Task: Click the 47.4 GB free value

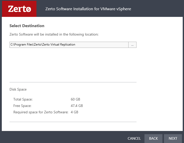Action: point(77,106)
